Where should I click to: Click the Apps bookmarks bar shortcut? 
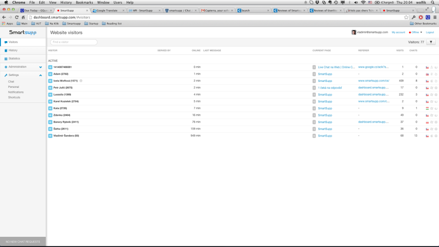8,23
